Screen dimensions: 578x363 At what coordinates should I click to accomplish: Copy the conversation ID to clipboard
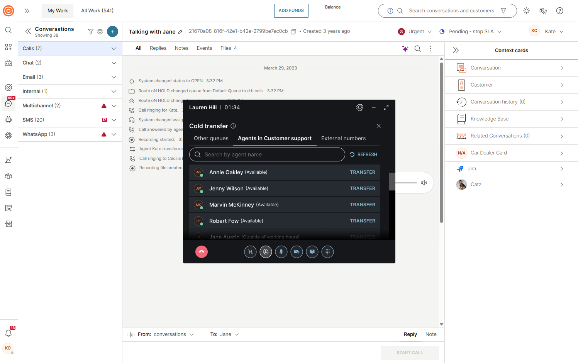click(x=293, y=32)
